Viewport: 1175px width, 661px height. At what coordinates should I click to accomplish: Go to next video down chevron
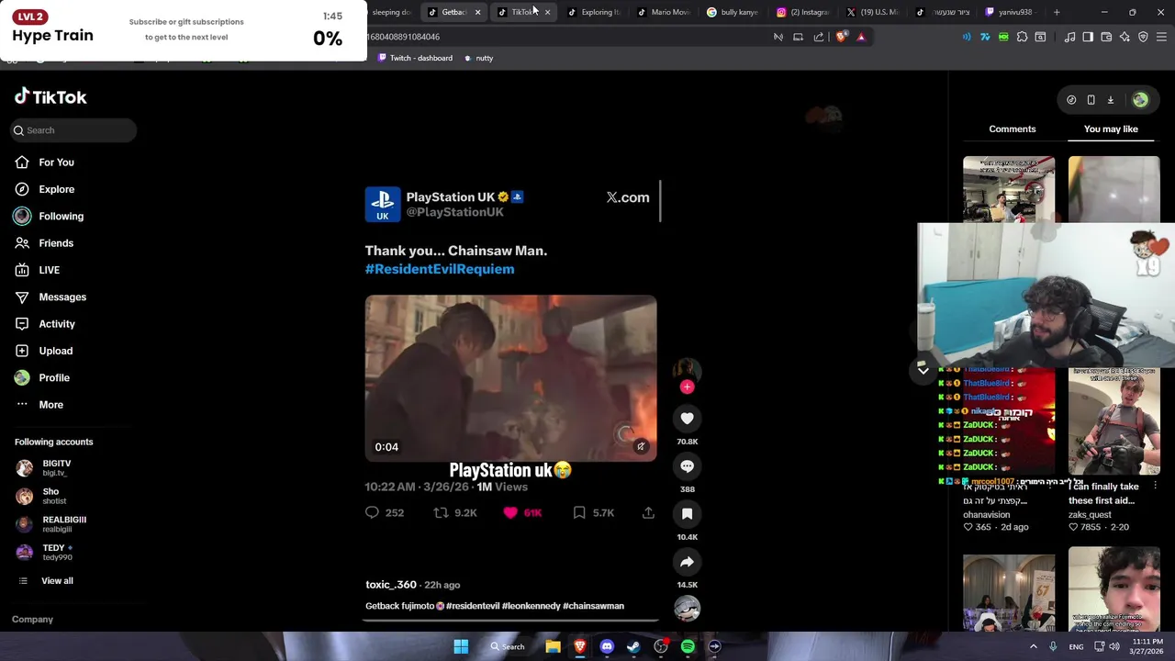pyautogui.click(x=923, y=369)
